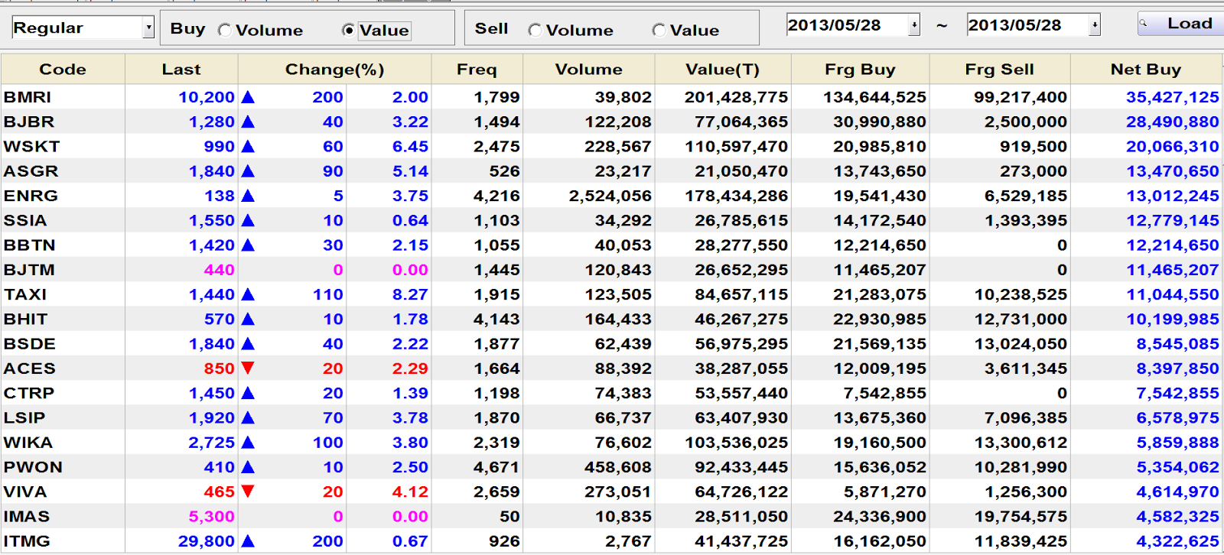Click the up arrow in the TAXI row
The width and height of the screenshot is (1224, 555).
(x=248, y=294)
